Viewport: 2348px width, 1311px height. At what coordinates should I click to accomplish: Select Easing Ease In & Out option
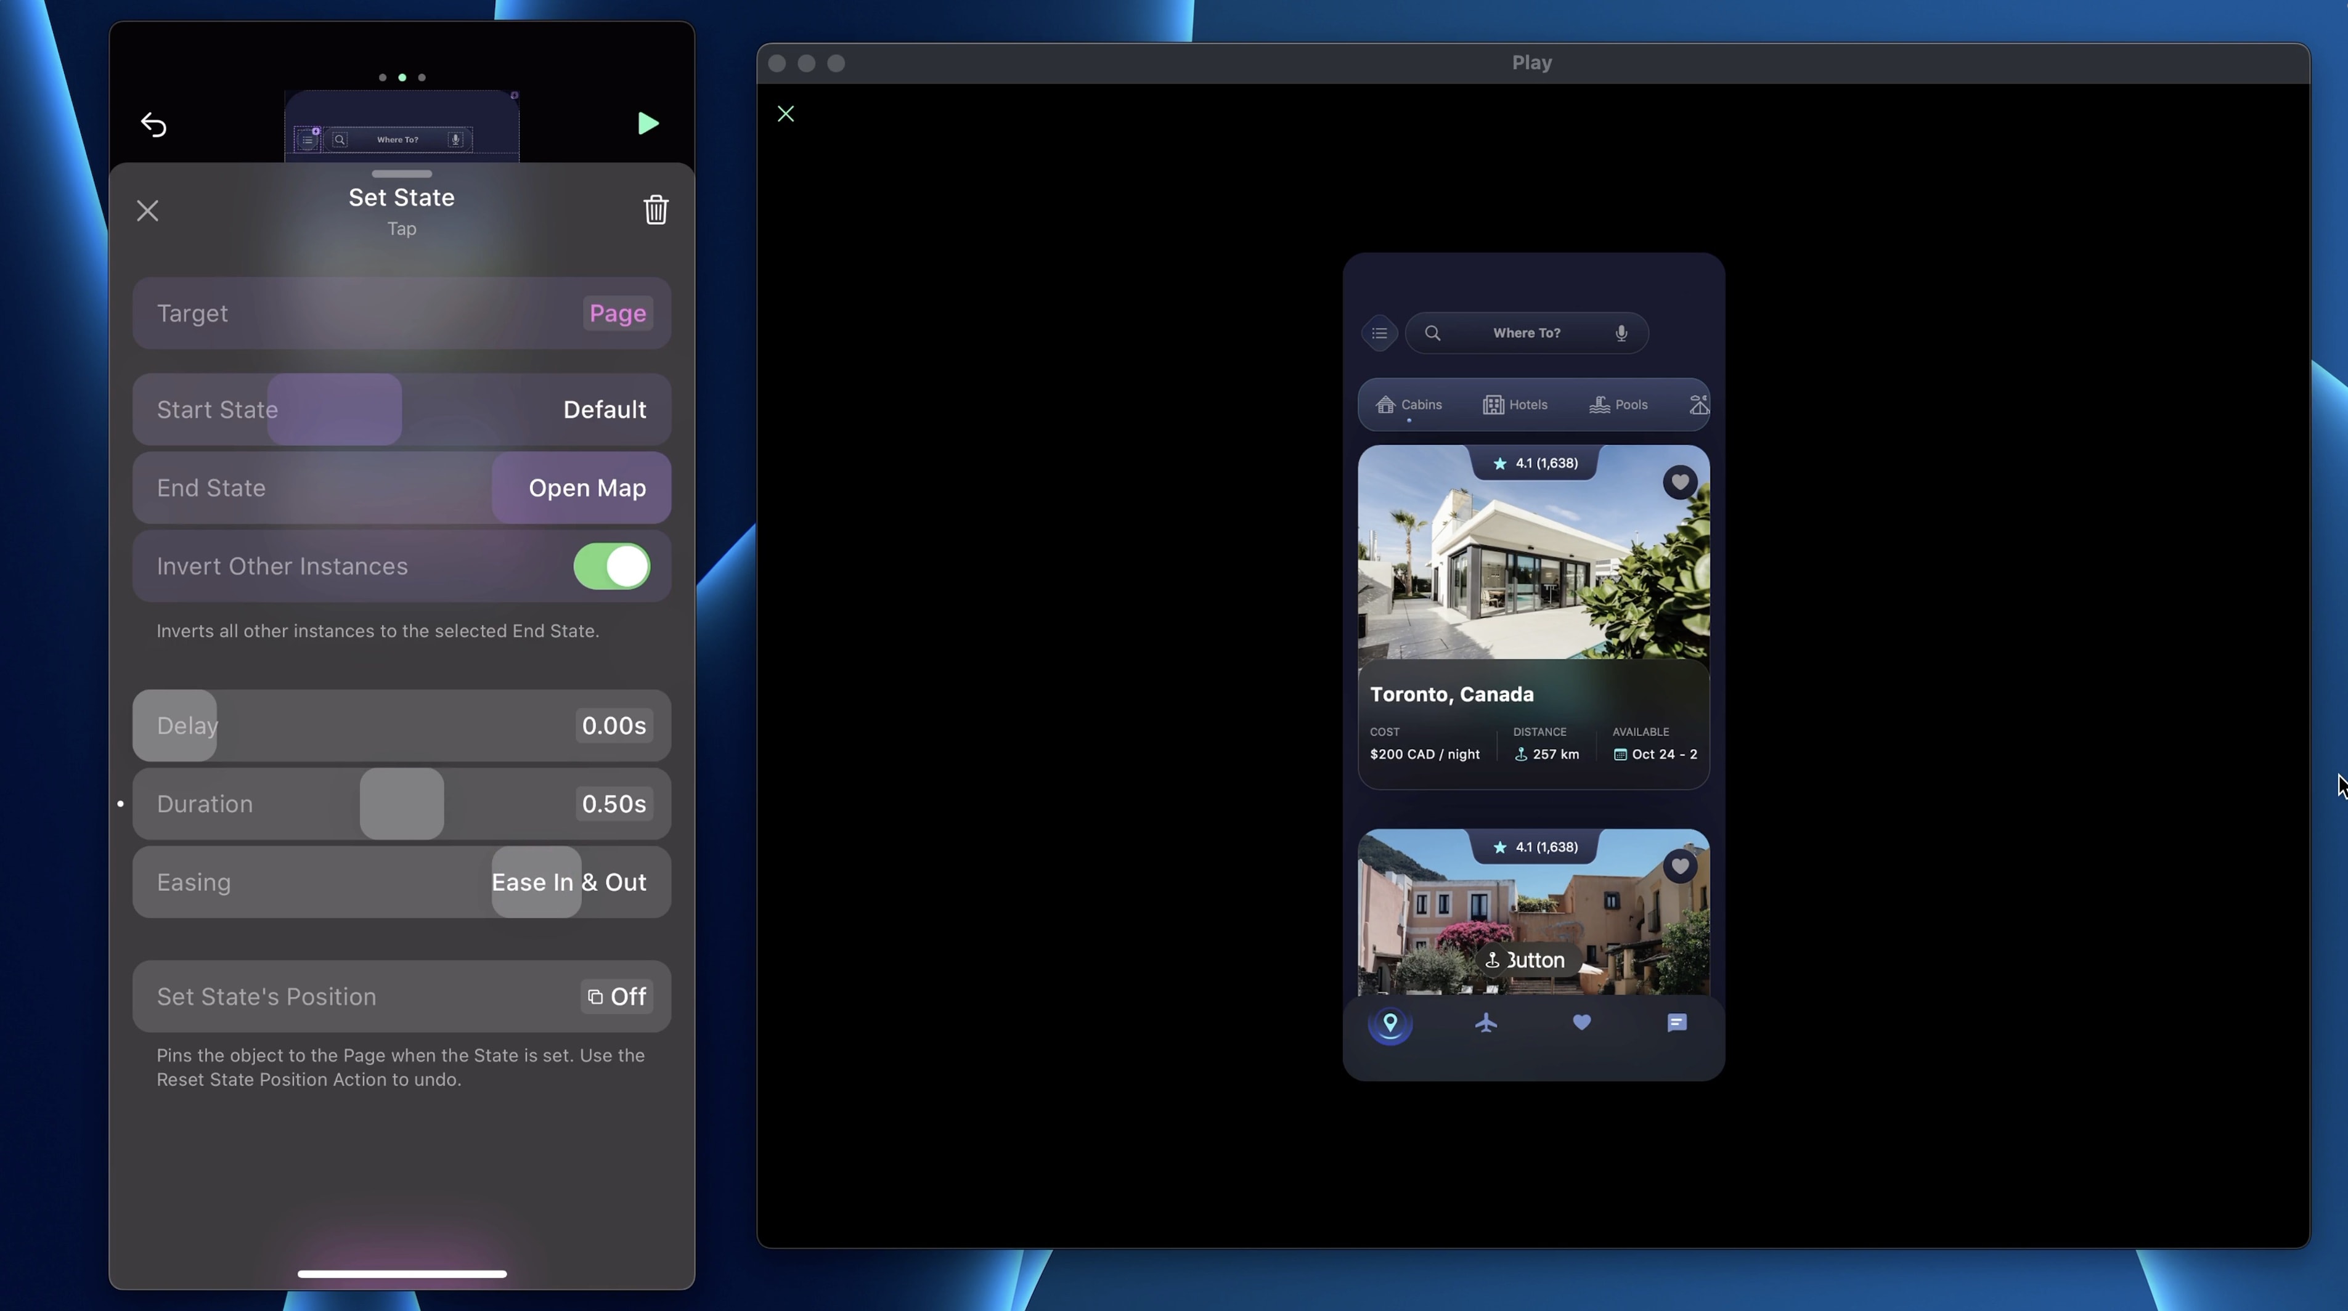coord(568,883)
